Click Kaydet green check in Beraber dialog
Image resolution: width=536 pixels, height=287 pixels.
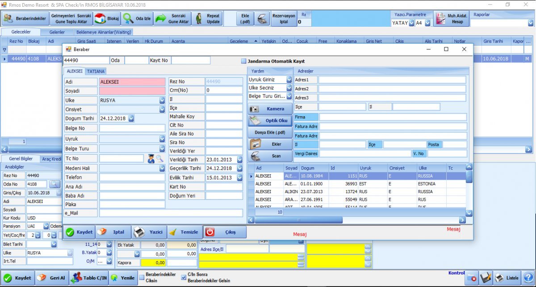pos(79,232)
